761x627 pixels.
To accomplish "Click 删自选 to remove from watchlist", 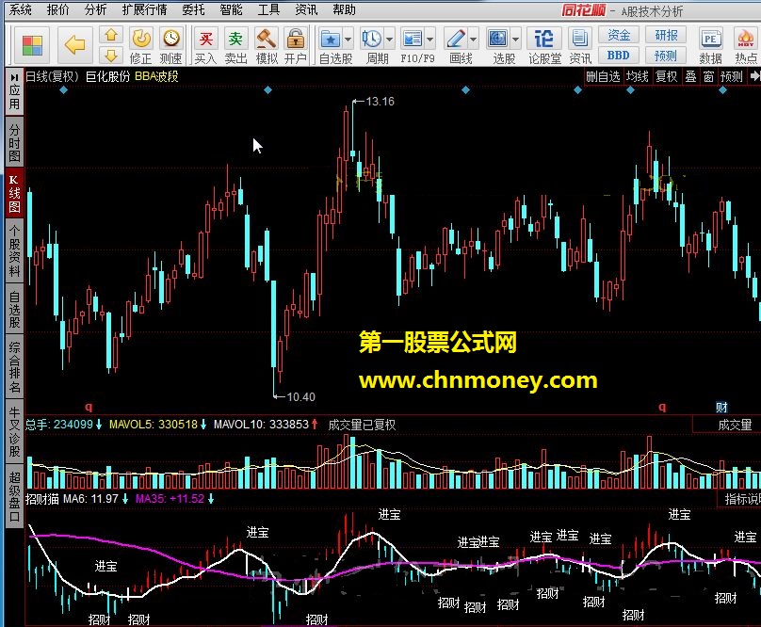I will pyautogui.click(x=604, y=76).
